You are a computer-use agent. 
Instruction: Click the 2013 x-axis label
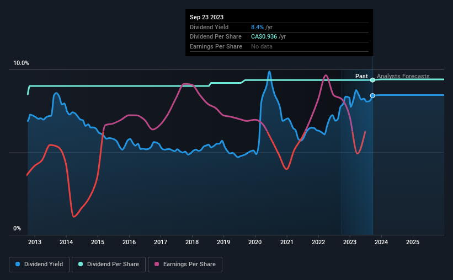pos(35,242)
